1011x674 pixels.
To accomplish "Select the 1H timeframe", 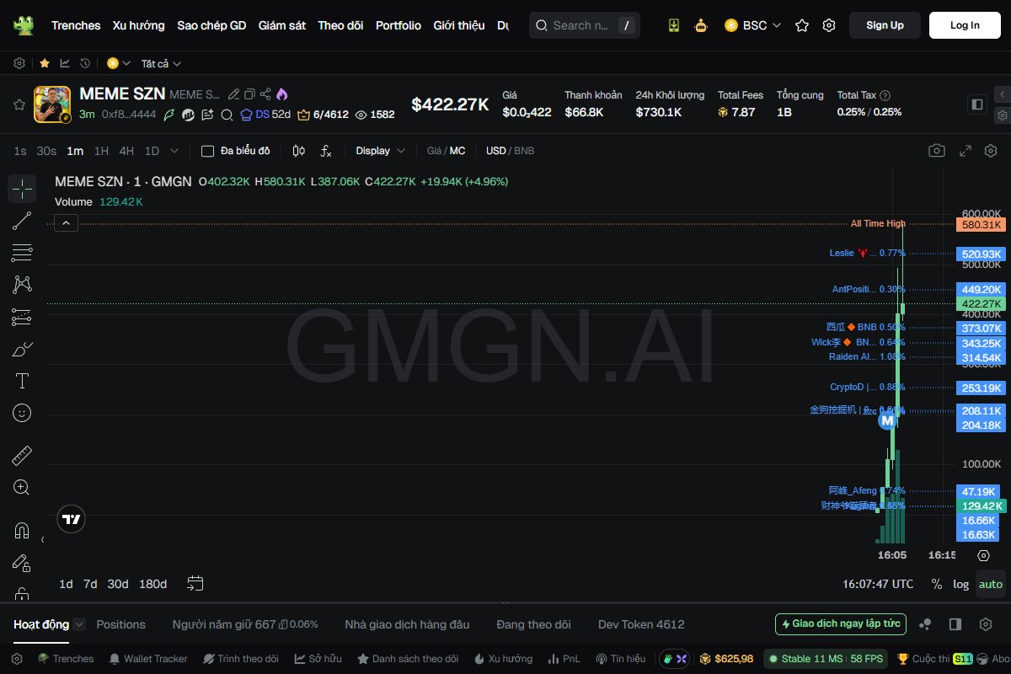I will pos(101,151).
